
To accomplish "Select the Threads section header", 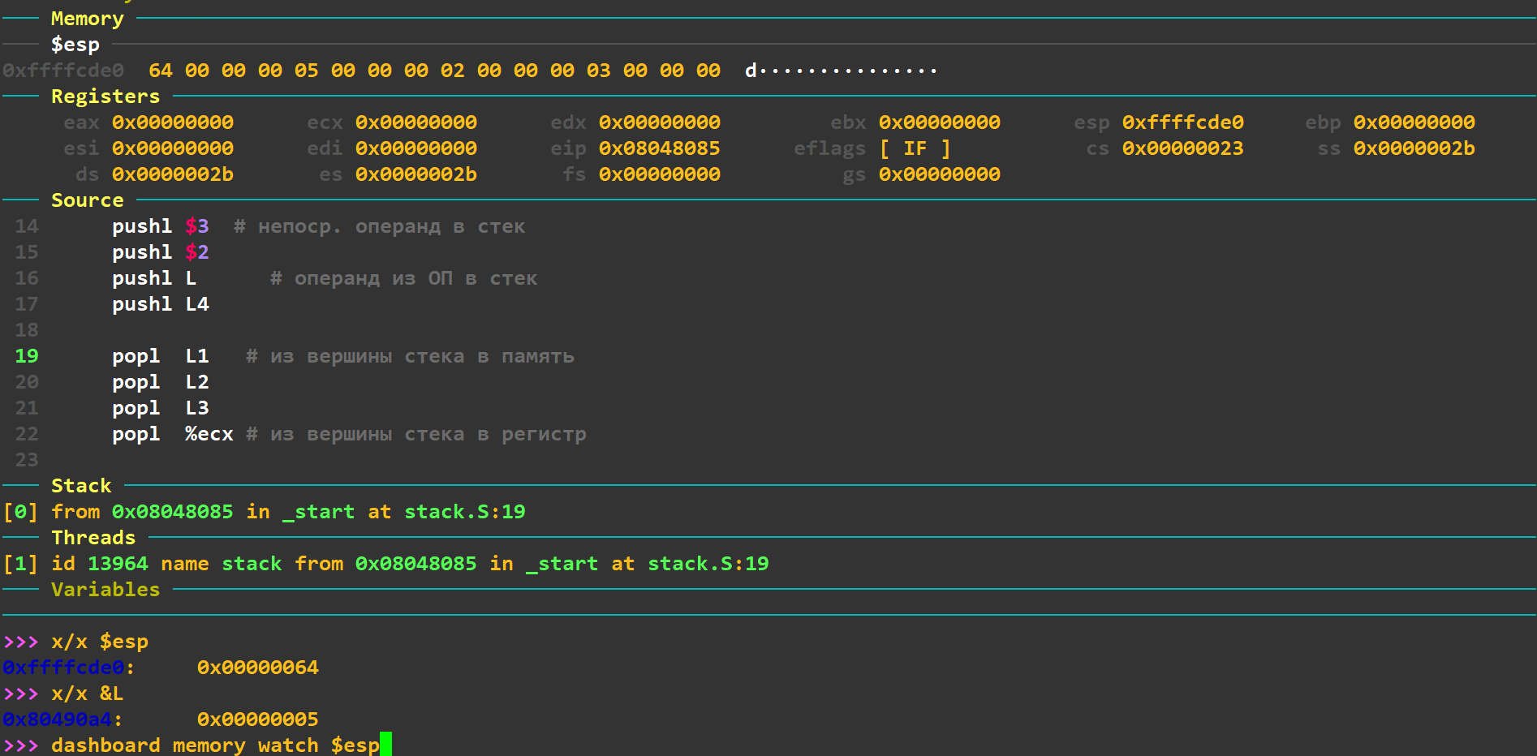I will coord(93,538).
